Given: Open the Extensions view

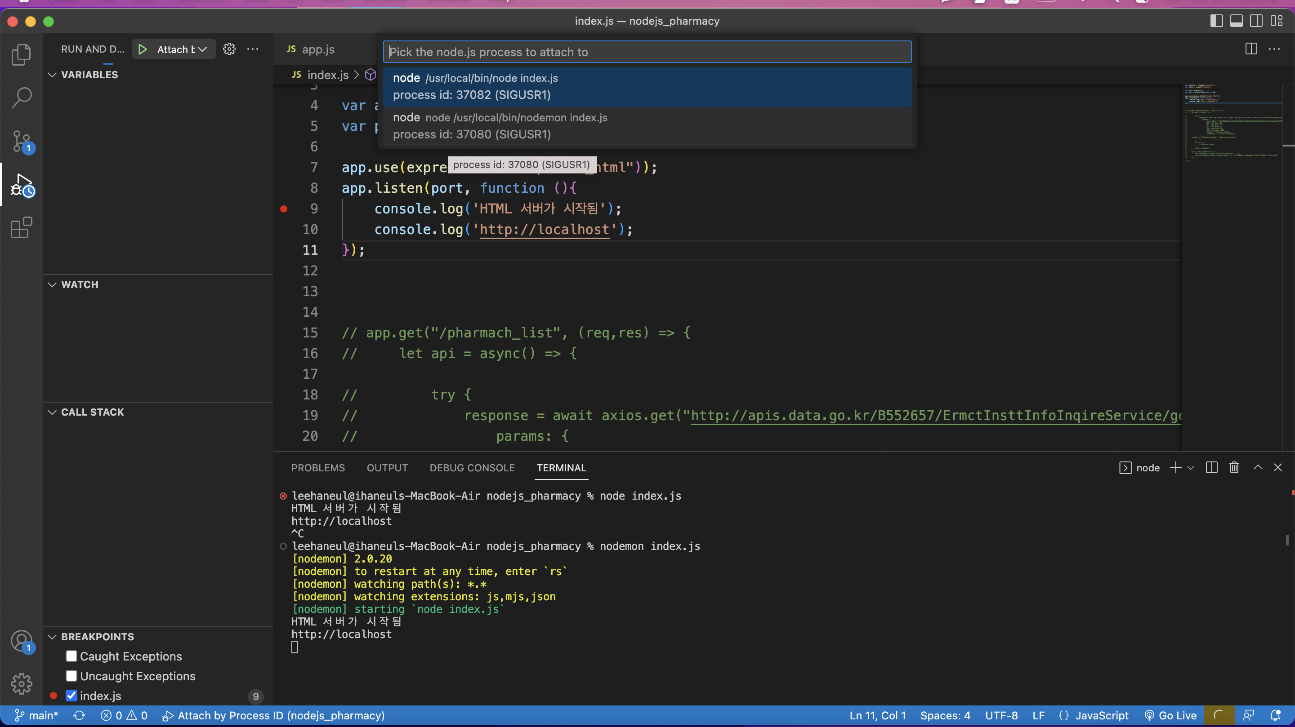Looking at the screenshot, I should 21,228.
